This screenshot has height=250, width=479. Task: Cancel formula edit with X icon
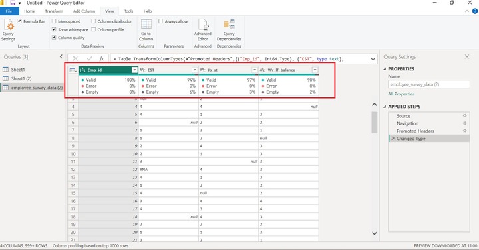click(75, 58)
